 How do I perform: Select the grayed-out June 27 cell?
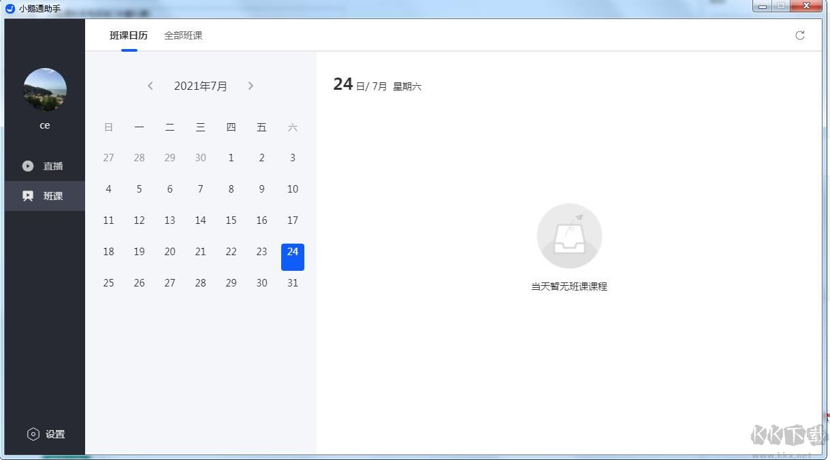tap(108, 157)
